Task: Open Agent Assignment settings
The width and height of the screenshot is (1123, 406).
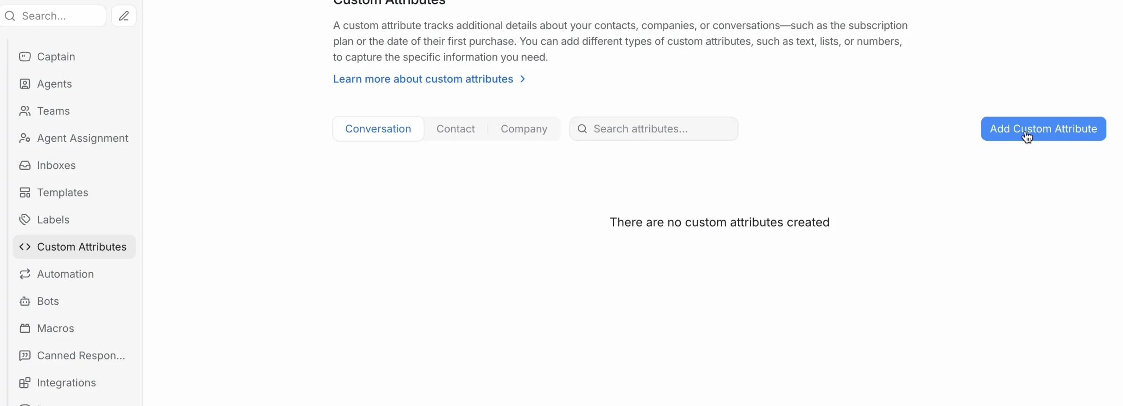Action: coord(74,138)
